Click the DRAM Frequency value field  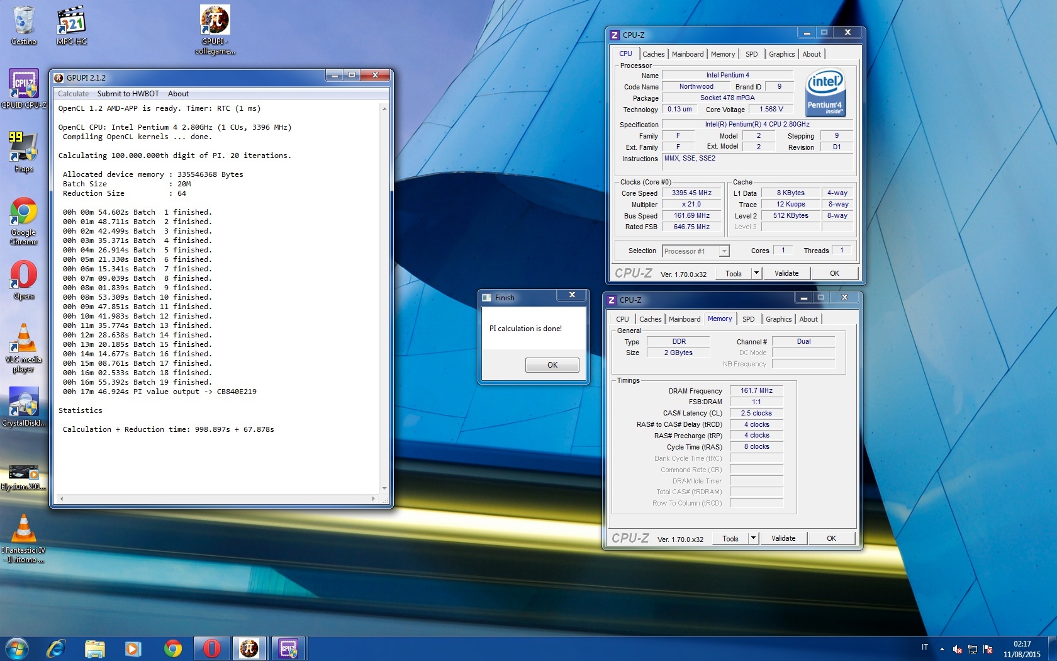pos(756,390)
